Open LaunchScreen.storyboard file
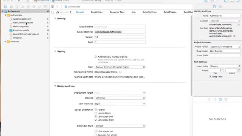Image resolution: width=242 pixels, height=136 pixels. 26,34
